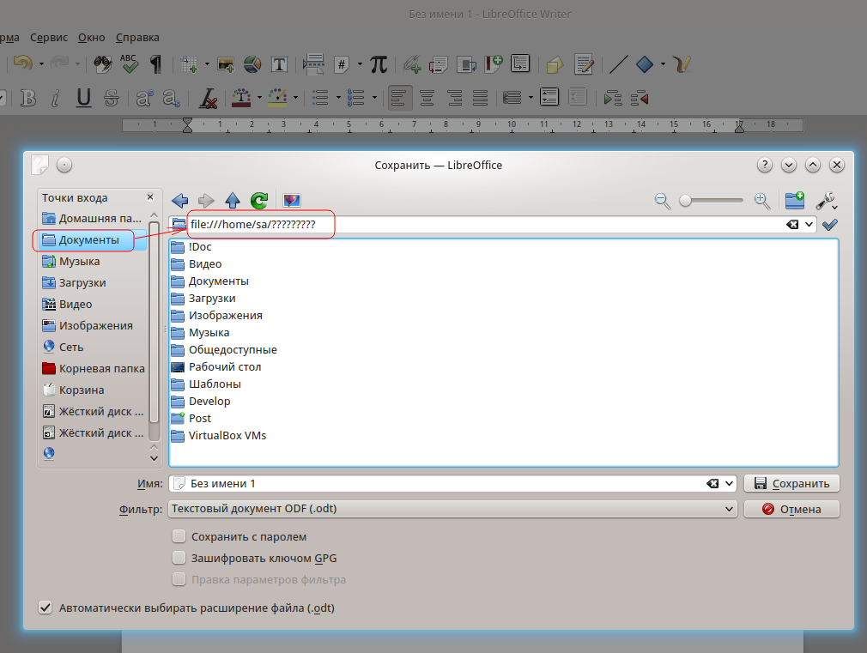Click the zoom in magnifier icon

[x=761, y=200]
